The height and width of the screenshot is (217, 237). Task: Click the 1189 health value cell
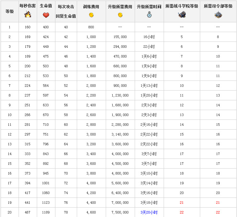46,212
